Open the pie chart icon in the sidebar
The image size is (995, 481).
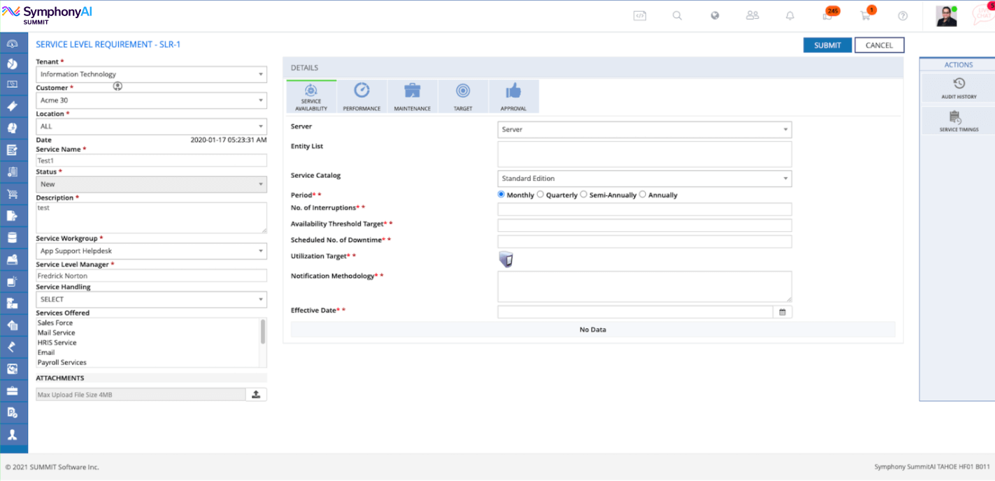coord(13,64)
